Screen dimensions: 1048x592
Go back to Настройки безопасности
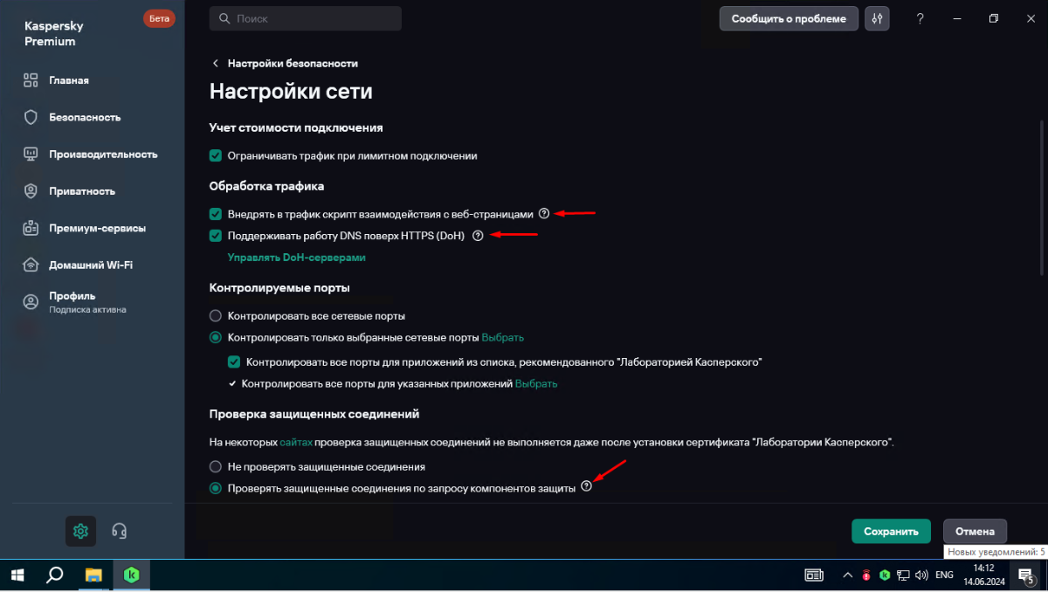285,63
